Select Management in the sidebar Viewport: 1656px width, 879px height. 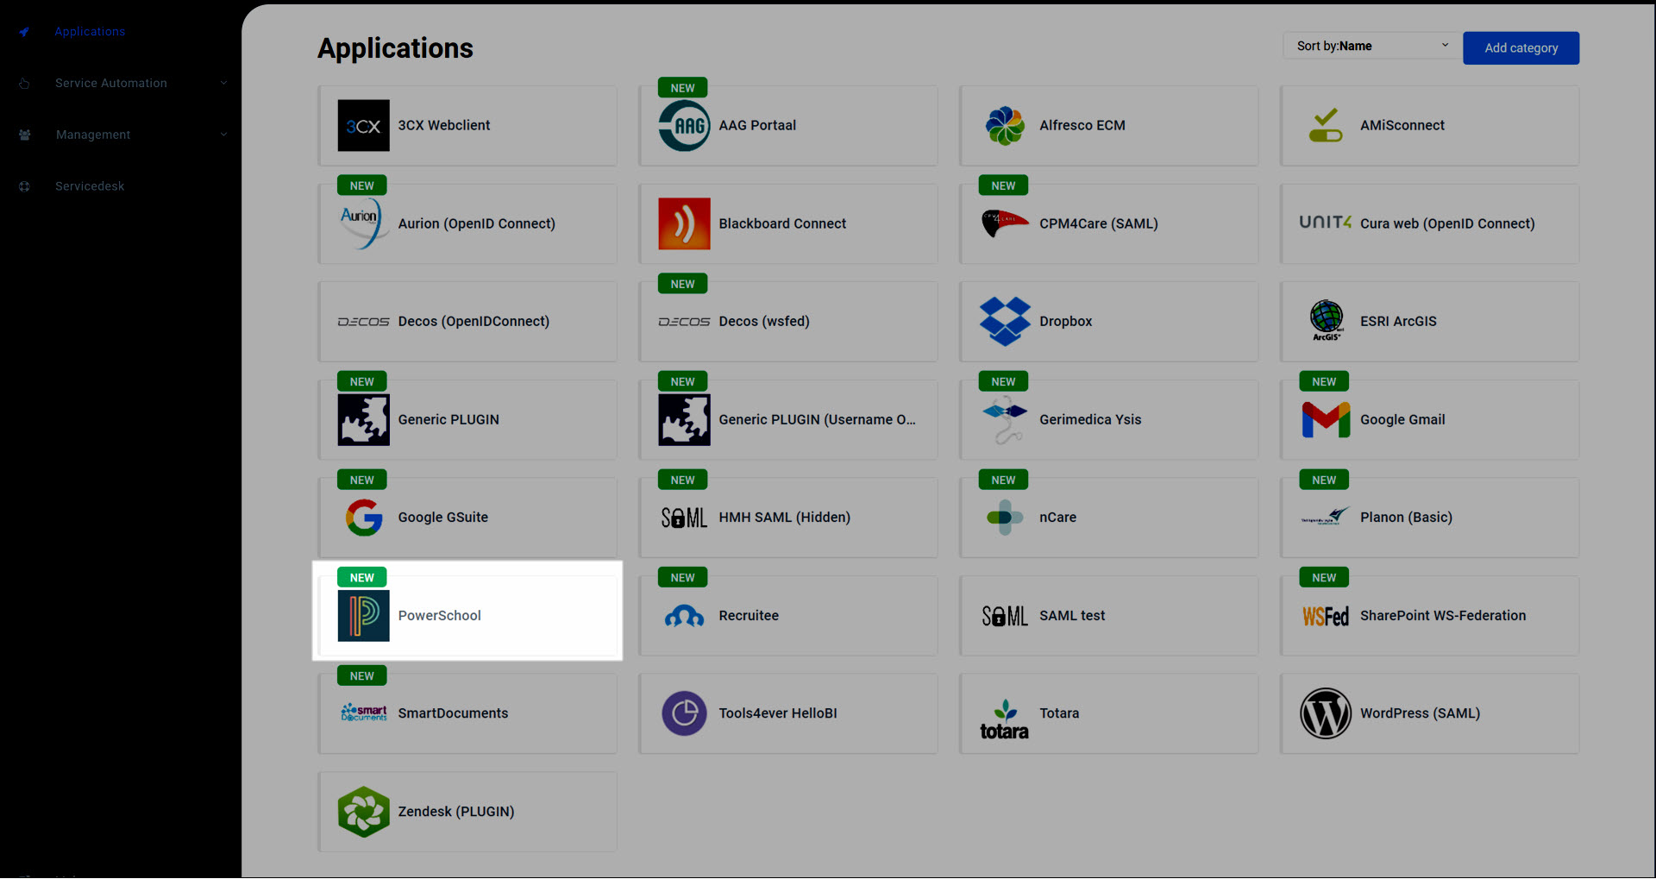[93, 135]
